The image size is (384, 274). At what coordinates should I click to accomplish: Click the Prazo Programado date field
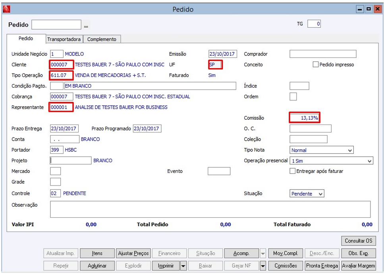pos(147,128)
